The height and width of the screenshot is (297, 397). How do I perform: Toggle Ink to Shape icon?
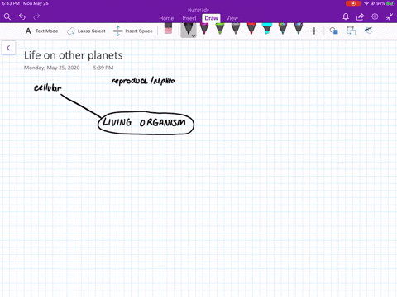(x=351, y=31)
